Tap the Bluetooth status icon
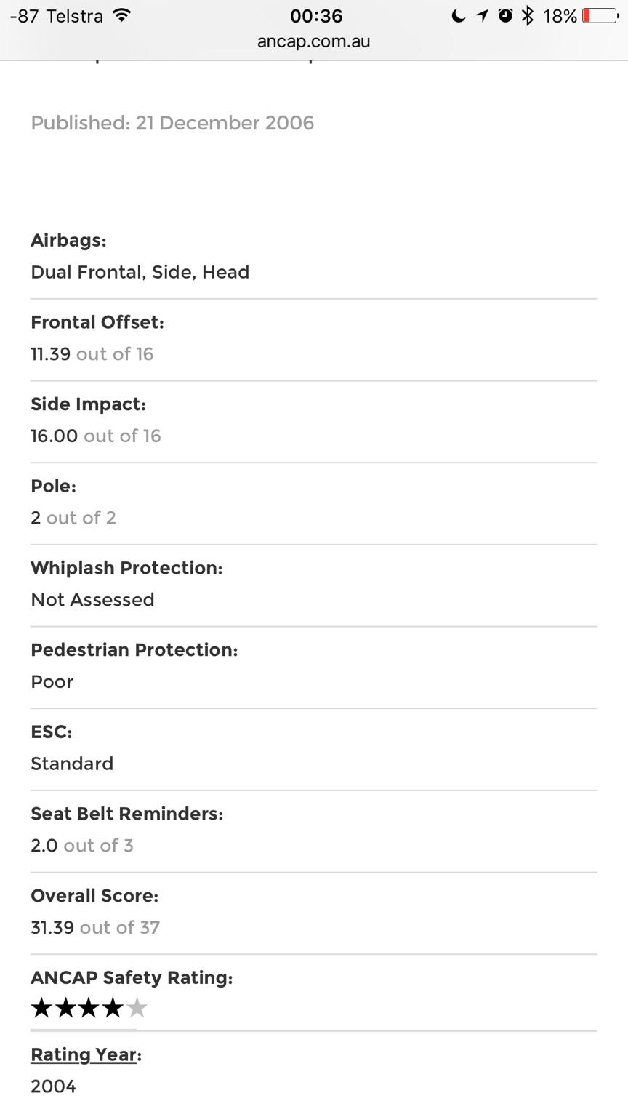The height and width of the screenshot is (1117, 628). point(528,16)
